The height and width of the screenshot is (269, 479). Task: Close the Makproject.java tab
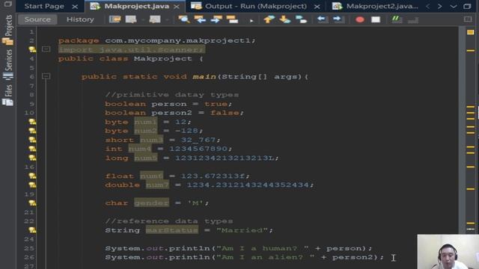(x=177, y=7)
